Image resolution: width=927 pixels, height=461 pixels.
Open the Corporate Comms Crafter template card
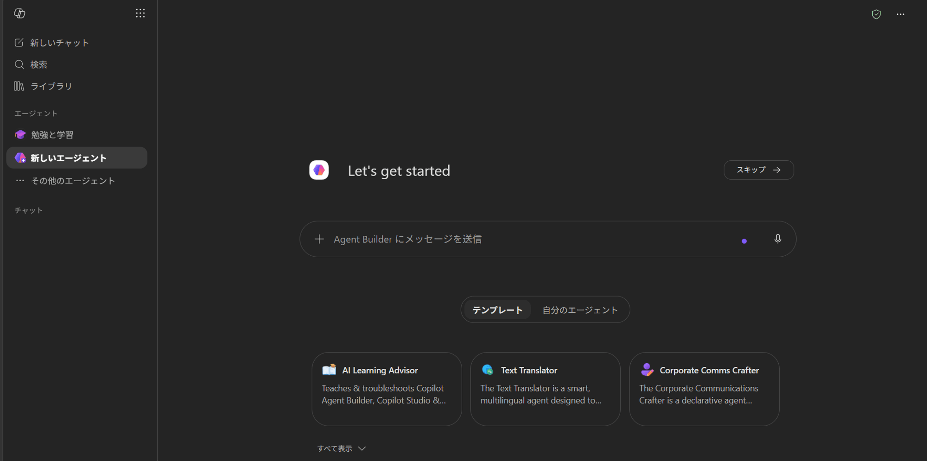point(704,389)
